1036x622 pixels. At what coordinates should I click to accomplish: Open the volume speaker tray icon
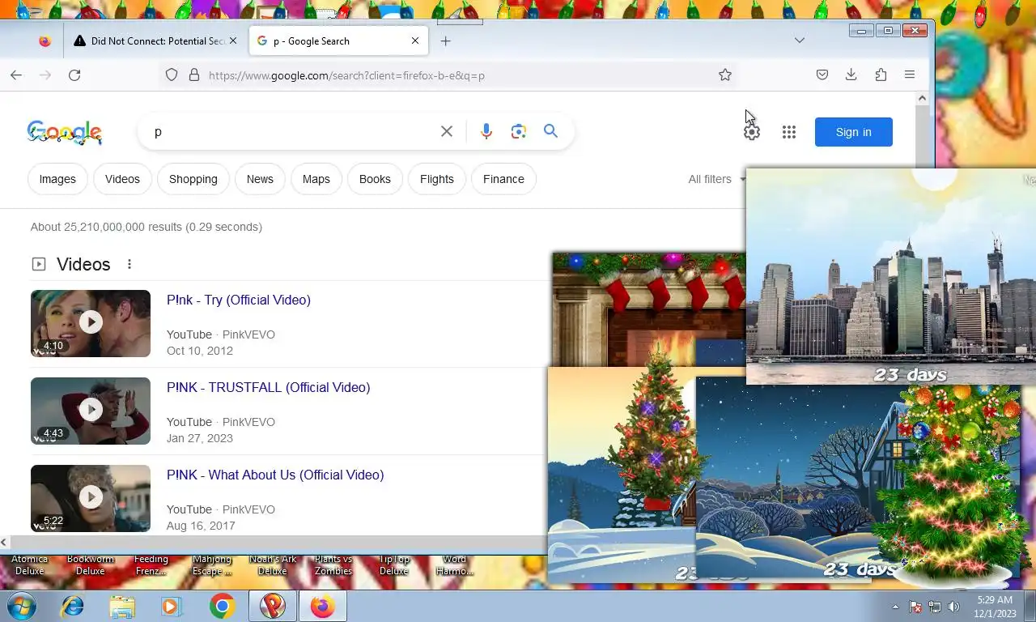point(954,607)
